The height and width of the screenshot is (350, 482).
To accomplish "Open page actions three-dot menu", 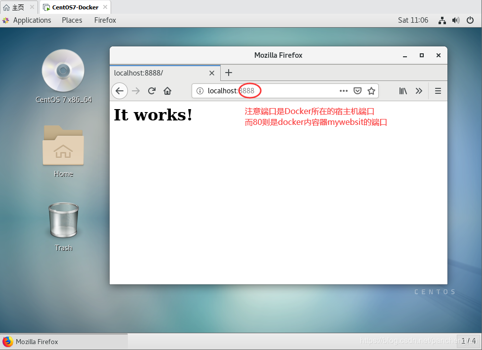I will pos(343,91).
